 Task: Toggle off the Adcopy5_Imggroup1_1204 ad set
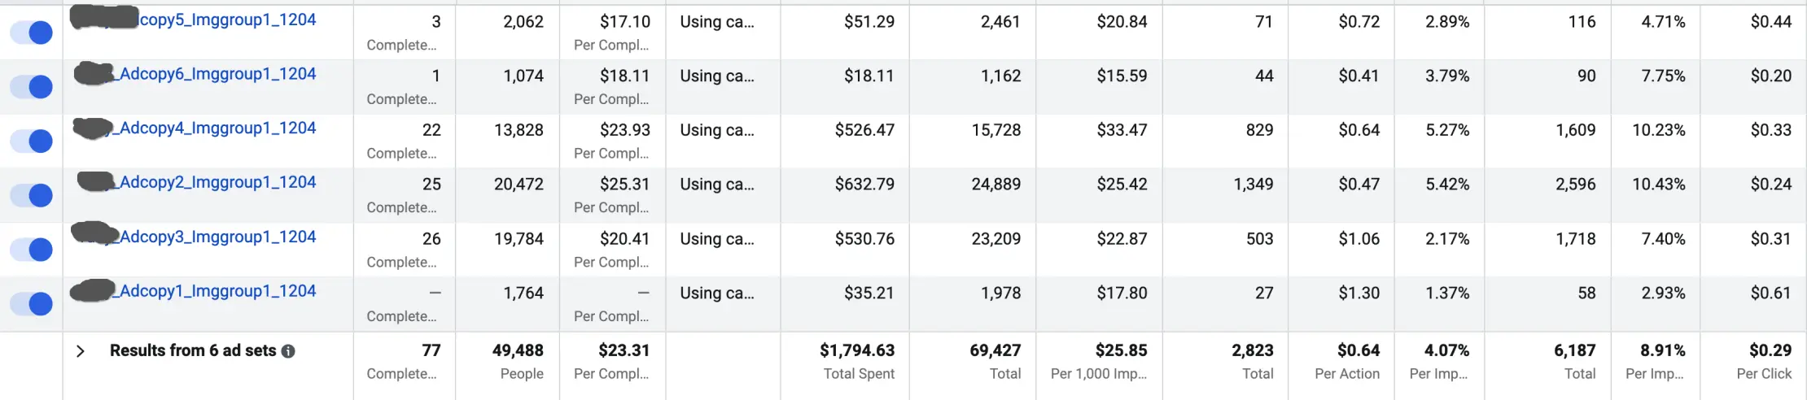point(32,33)
